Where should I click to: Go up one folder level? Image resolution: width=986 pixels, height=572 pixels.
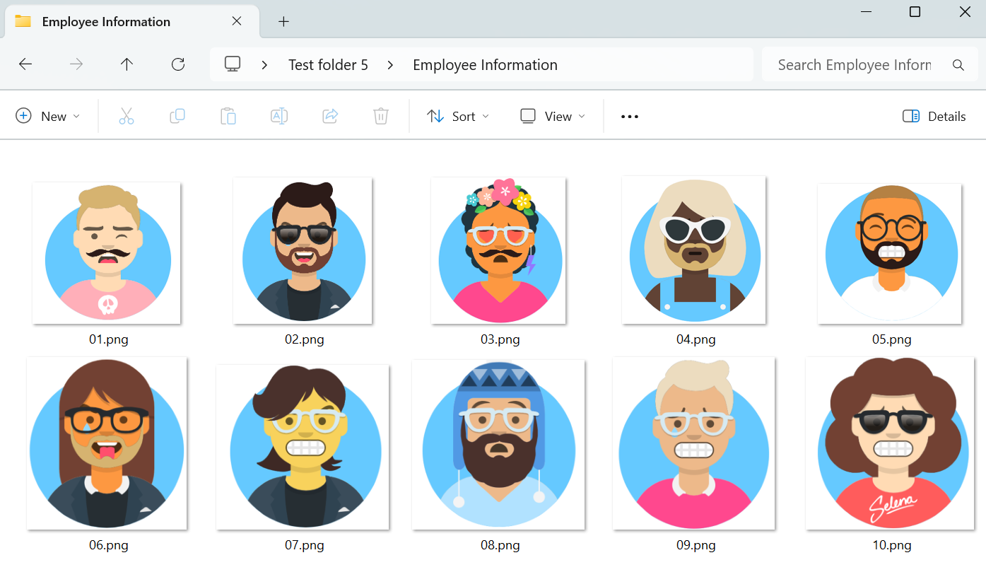pyautogui.click(x=127, y=65)
